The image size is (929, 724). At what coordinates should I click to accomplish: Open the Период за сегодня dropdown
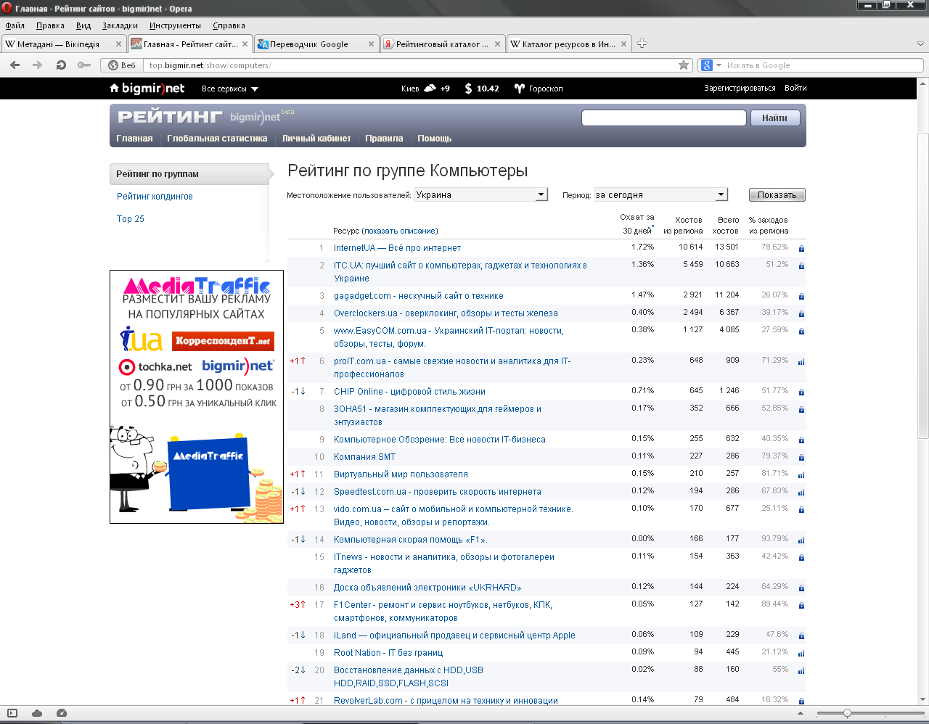pos(660,194)
